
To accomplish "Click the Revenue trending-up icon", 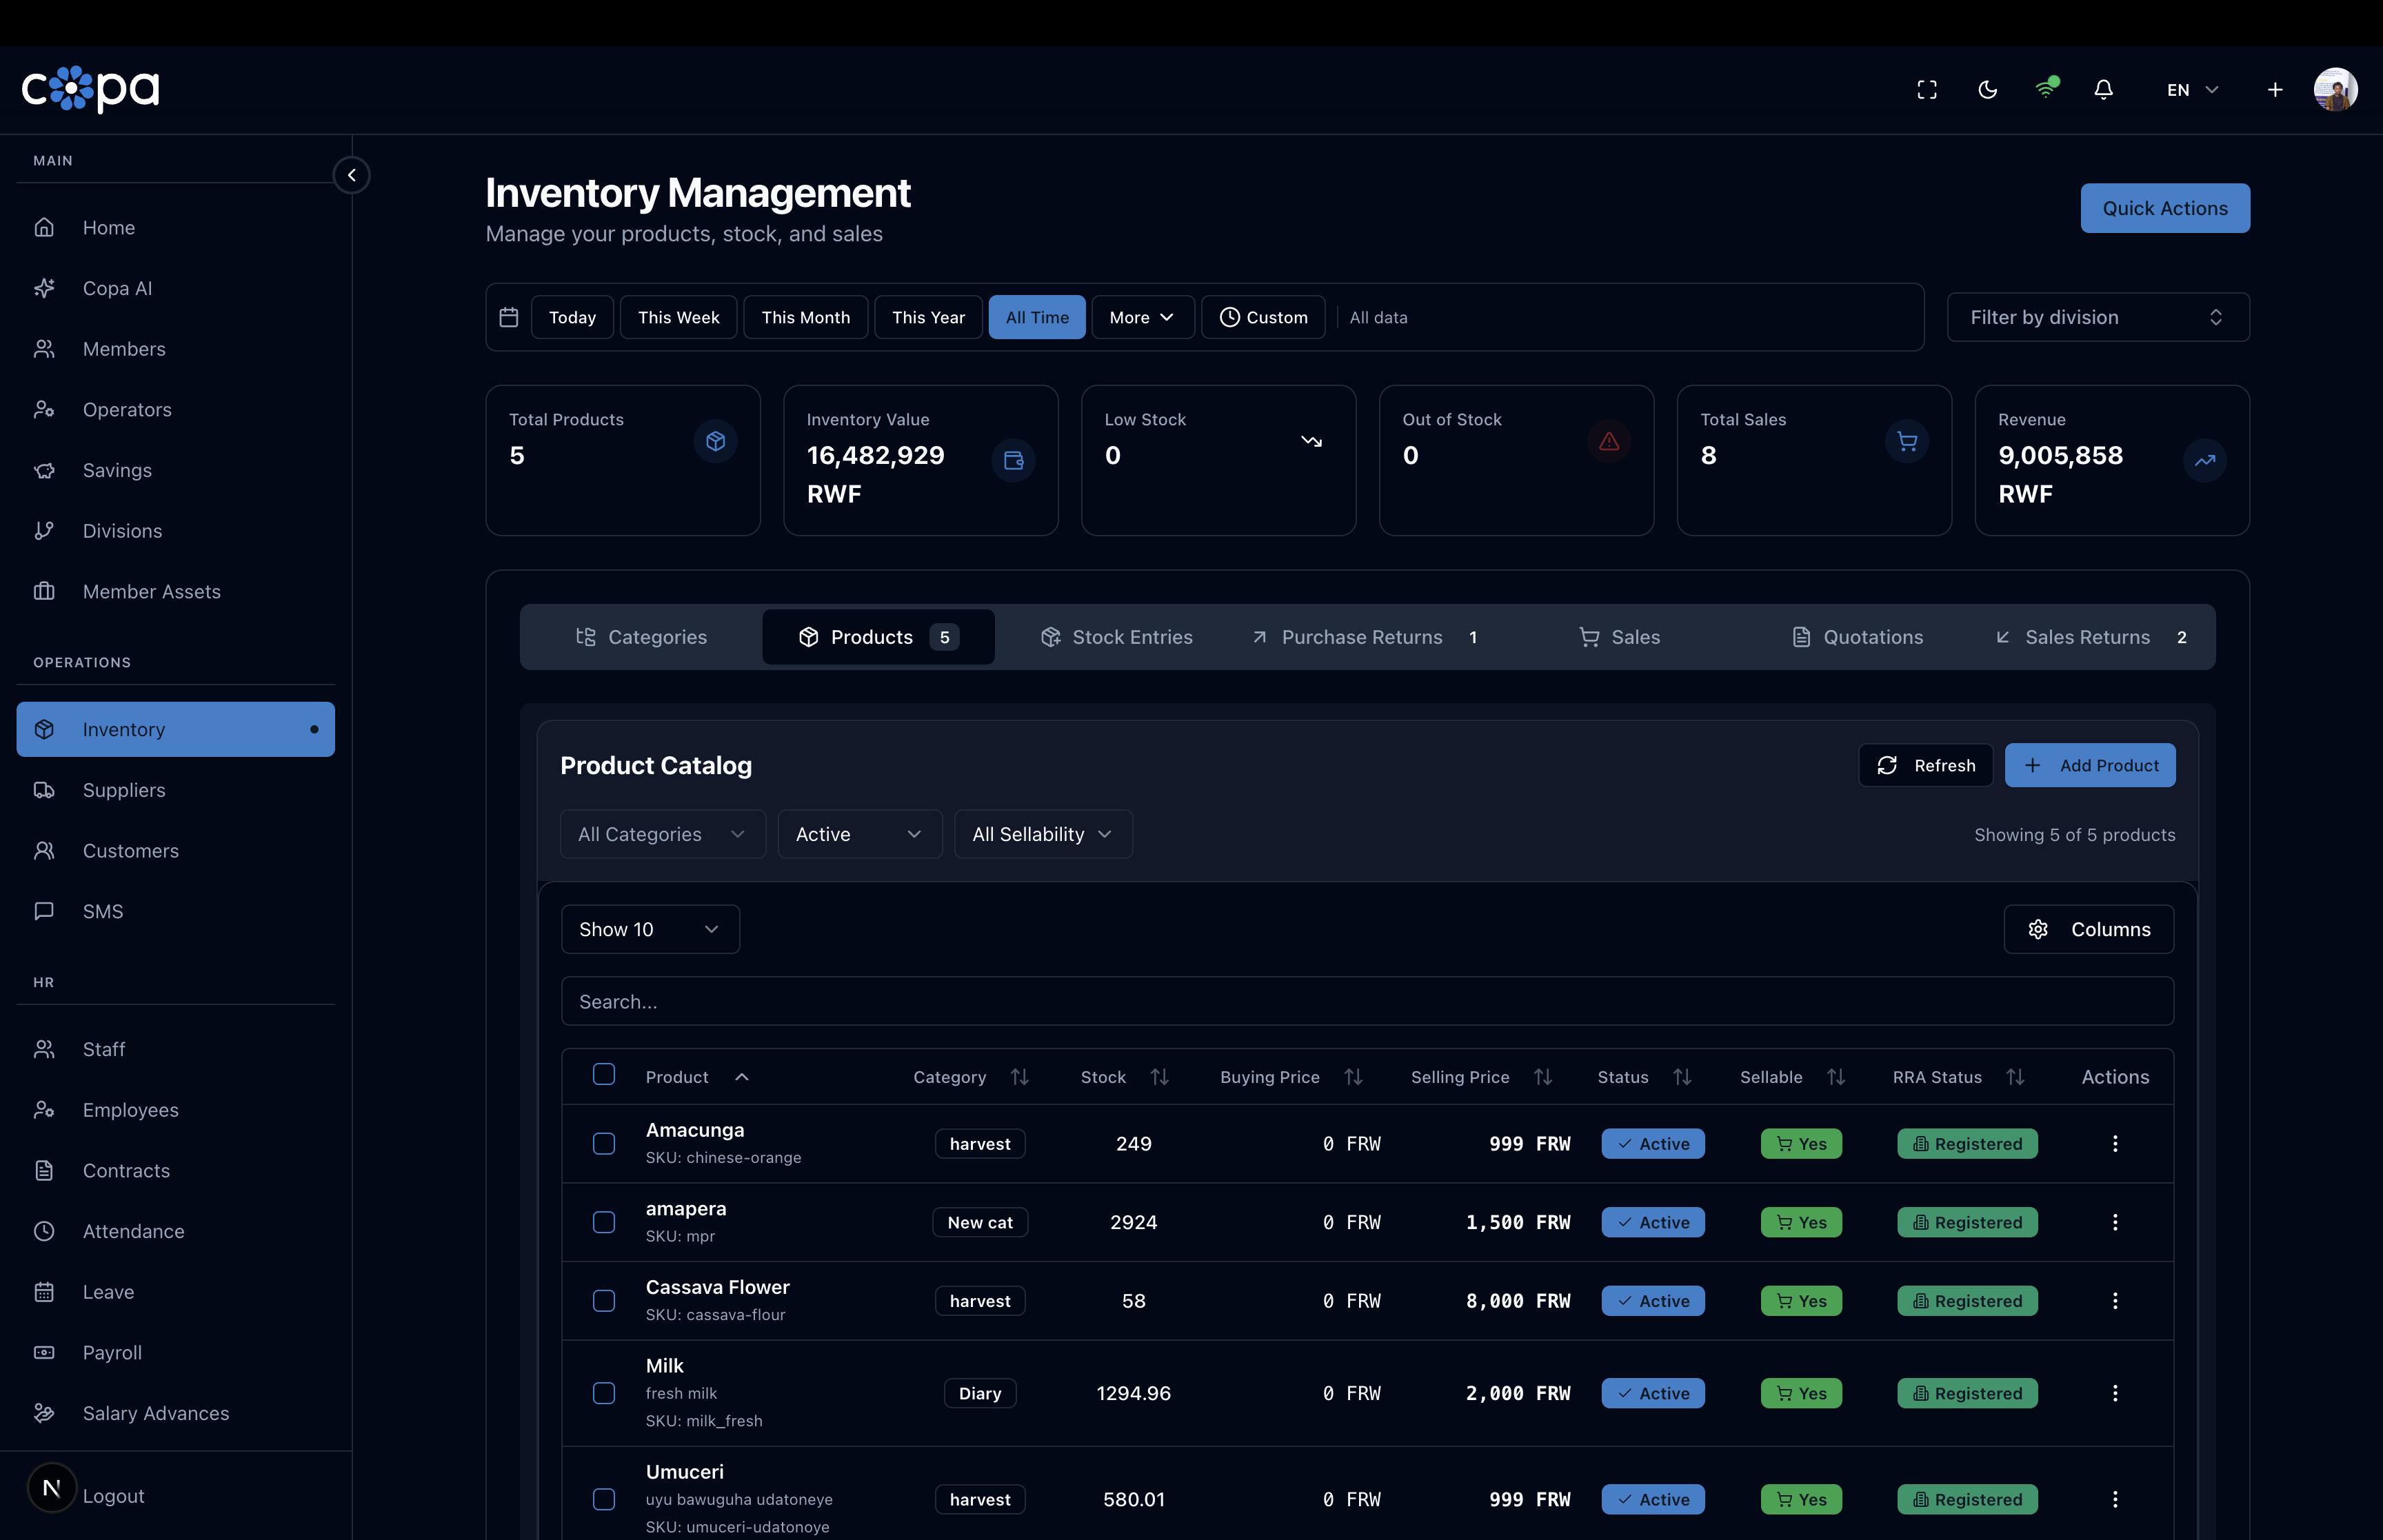I will click(2205, 460).
